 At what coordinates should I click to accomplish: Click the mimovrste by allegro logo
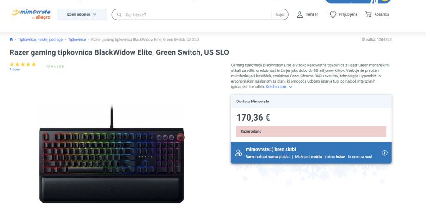pos(31,14)
